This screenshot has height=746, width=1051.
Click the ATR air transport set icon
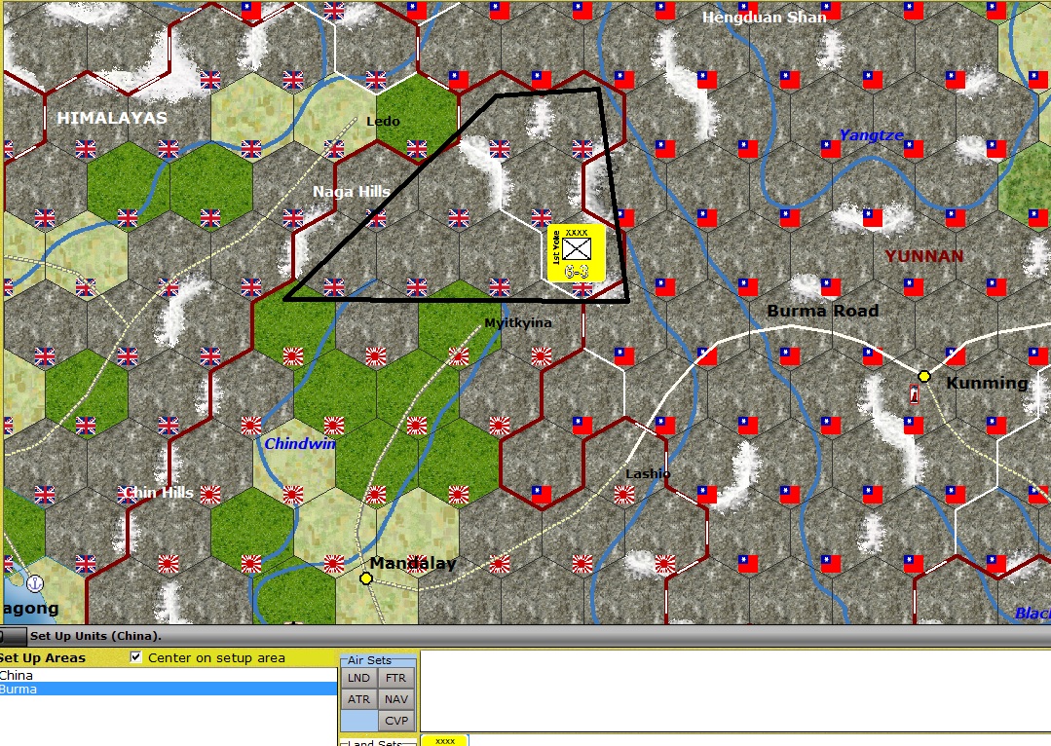[358, 699]
